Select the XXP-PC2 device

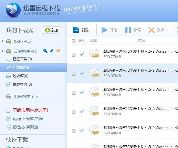pyautogui.click(x=22, y=41)
